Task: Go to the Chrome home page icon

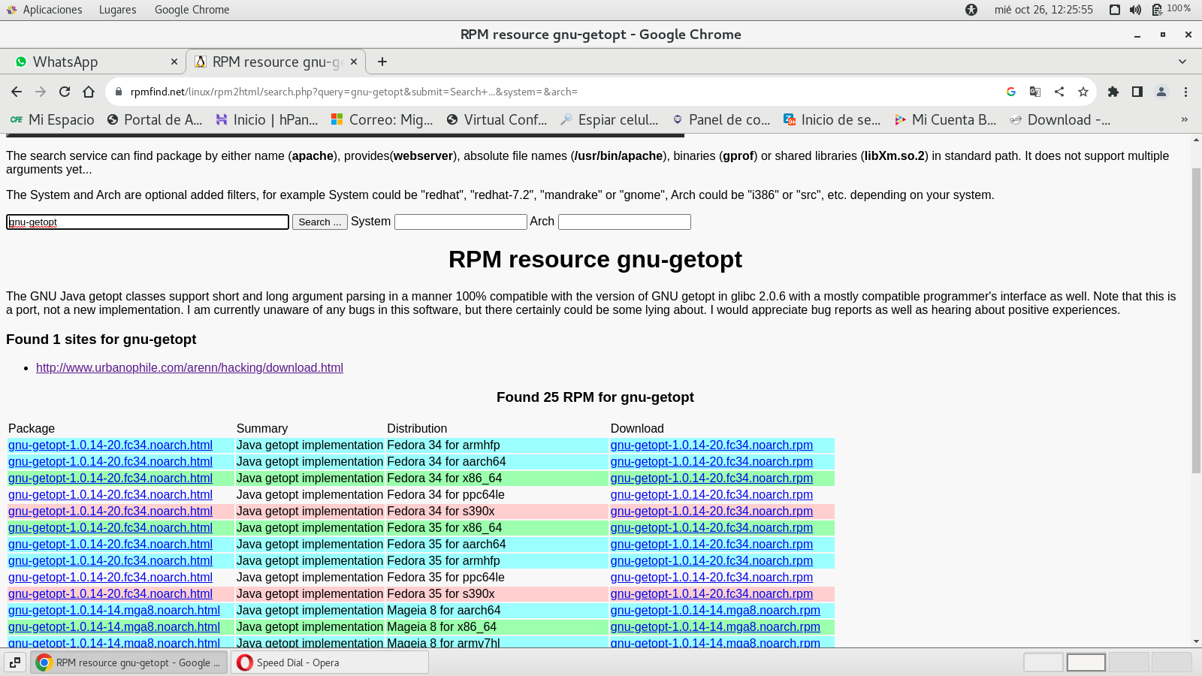Action: click(89, 92)
